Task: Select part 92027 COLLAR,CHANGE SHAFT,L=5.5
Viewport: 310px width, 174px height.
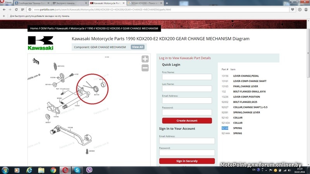Action: [245, 107]
